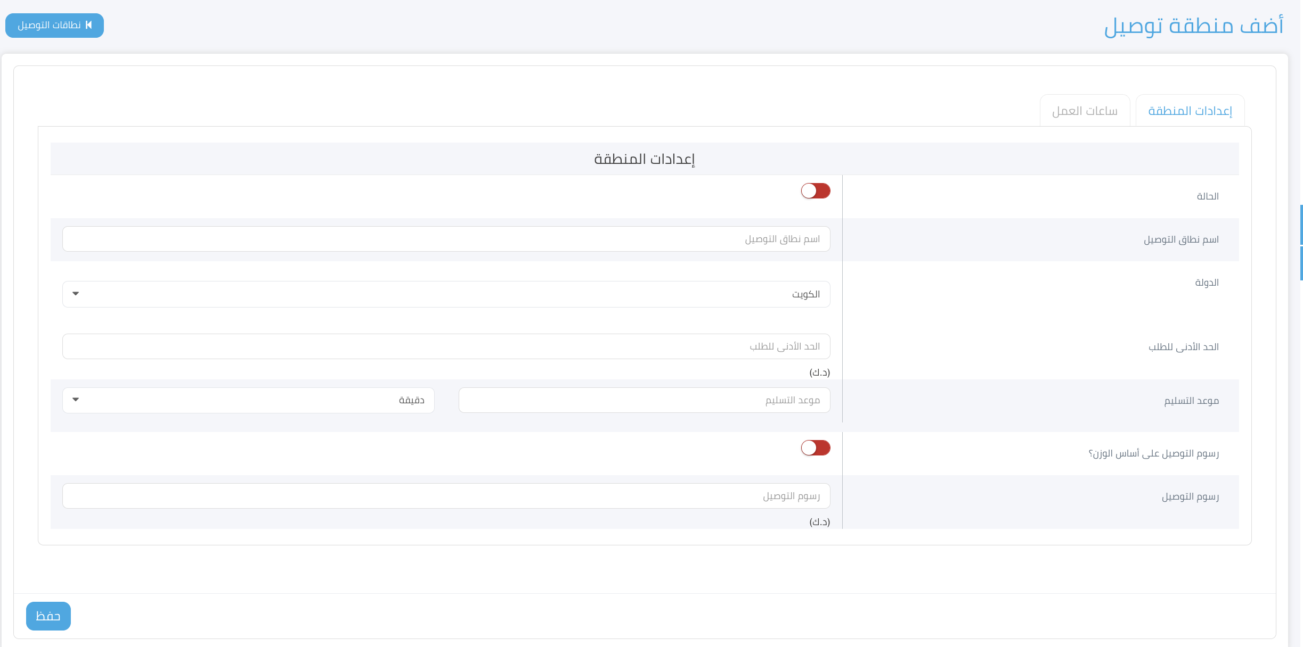Click the موعد التسليم input field
Viewport: 1303px width, 647px height.
[644, 400]
